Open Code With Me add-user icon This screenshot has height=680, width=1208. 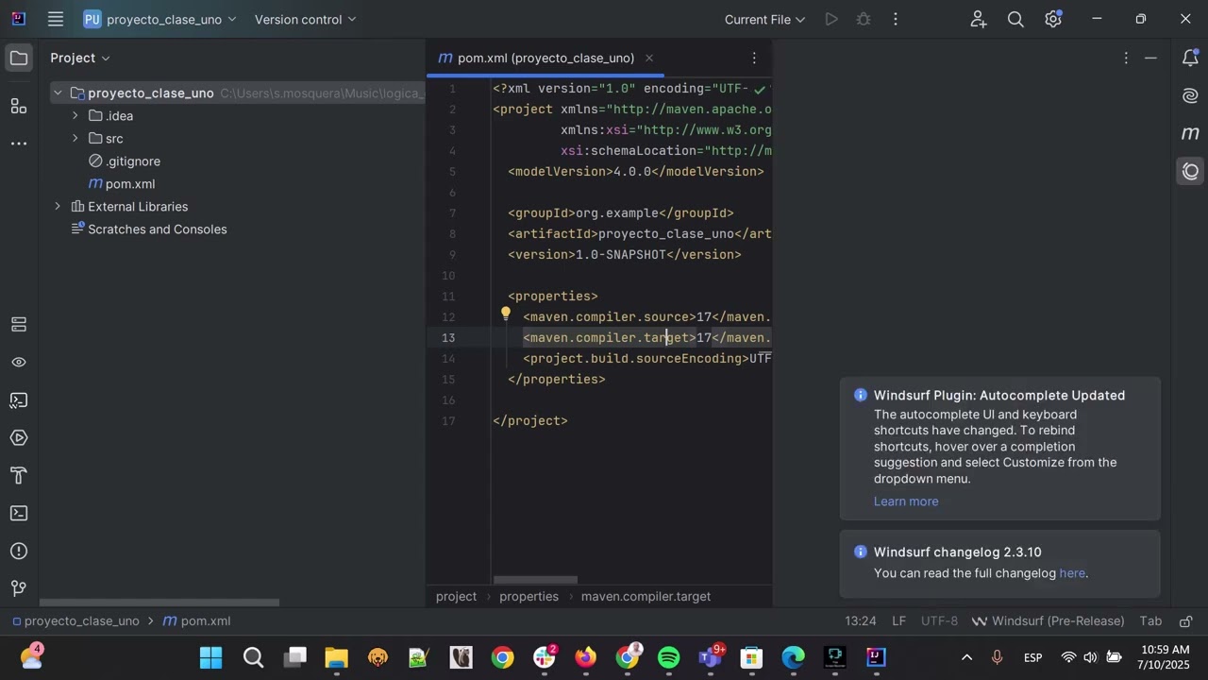(x=978, y=19)
